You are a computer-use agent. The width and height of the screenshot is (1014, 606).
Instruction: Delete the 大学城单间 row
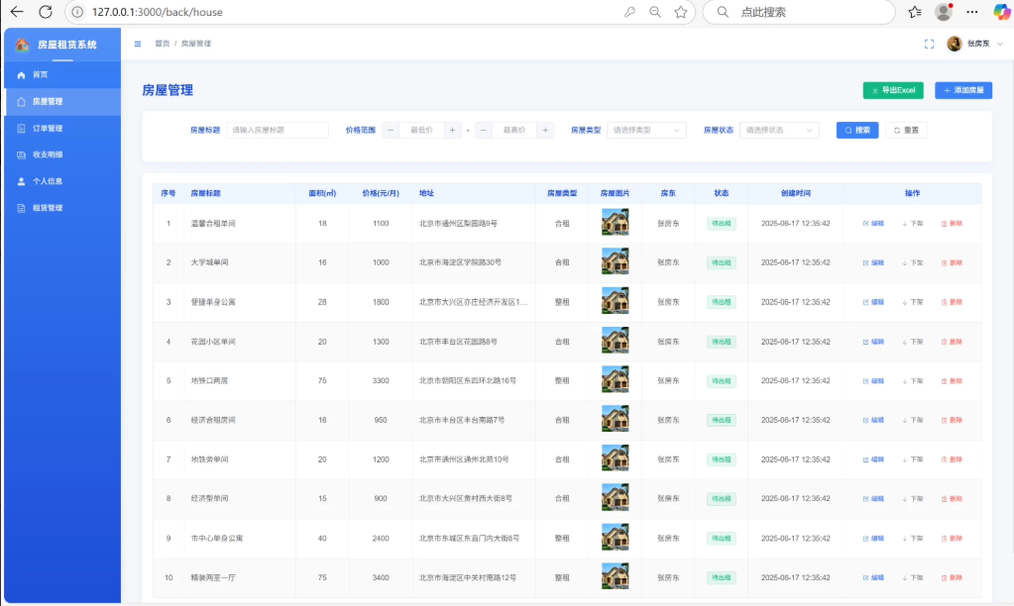pyautogui.click(x=952, y=263)
